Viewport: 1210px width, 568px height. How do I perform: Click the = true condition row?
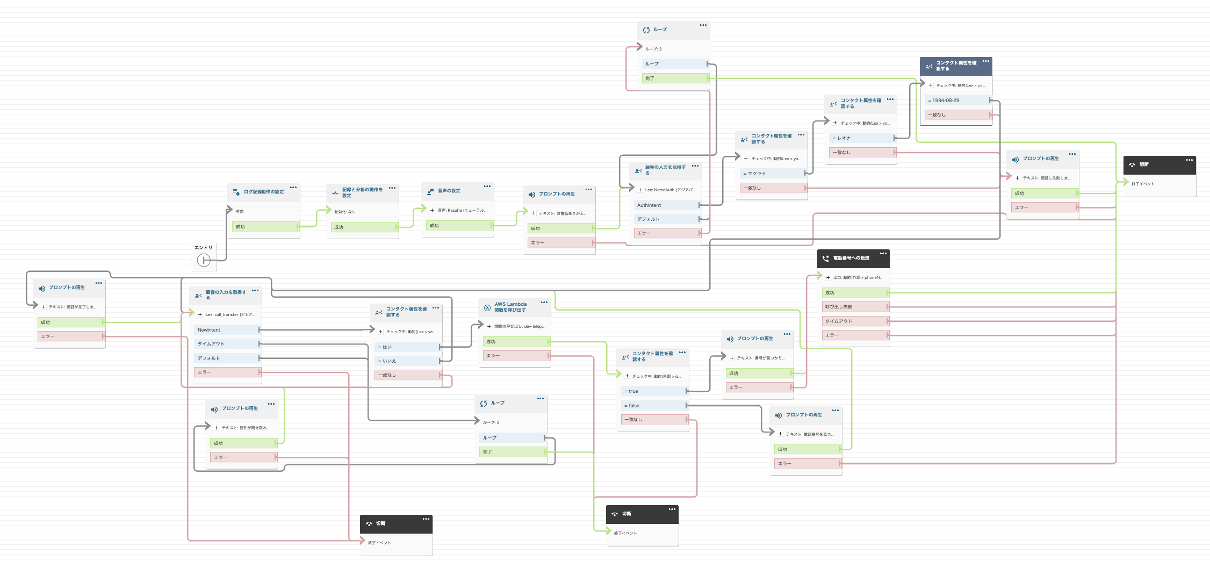point(654,391)
